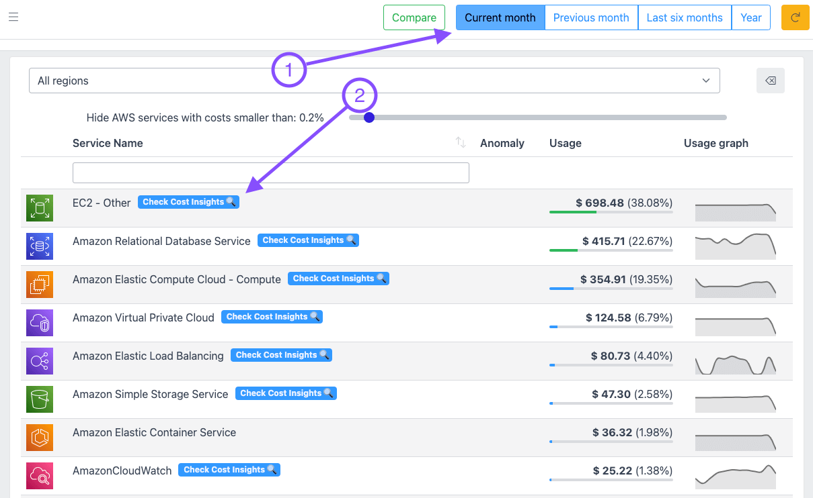Switch to the Previous month tab
The height and width of the screenshot is (498, 813).
pyautogui.click(x=591, y=17)
